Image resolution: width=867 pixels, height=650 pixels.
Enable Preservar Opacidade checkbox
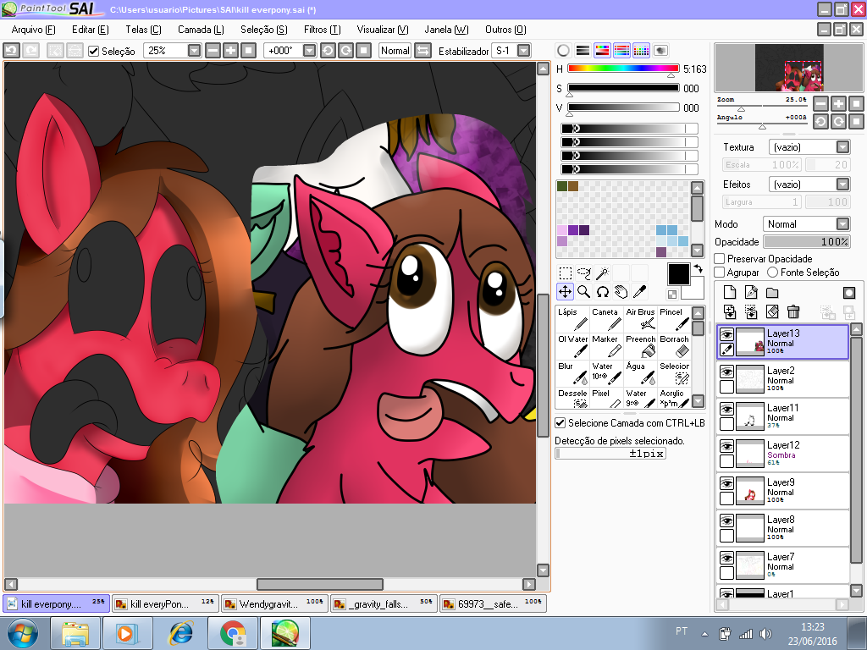(720, 259)
